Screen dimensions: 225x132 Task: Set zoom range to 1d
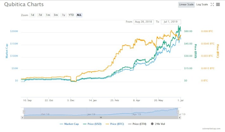pos(32,15)
